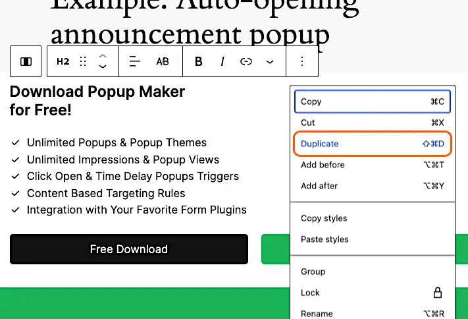Open the text alignment options

(135, 61)
